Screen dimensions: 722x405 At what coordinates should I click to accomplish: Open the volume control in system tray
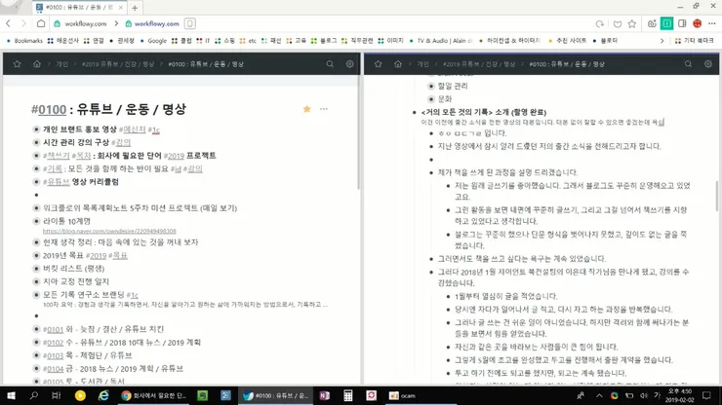coord(644,395)
